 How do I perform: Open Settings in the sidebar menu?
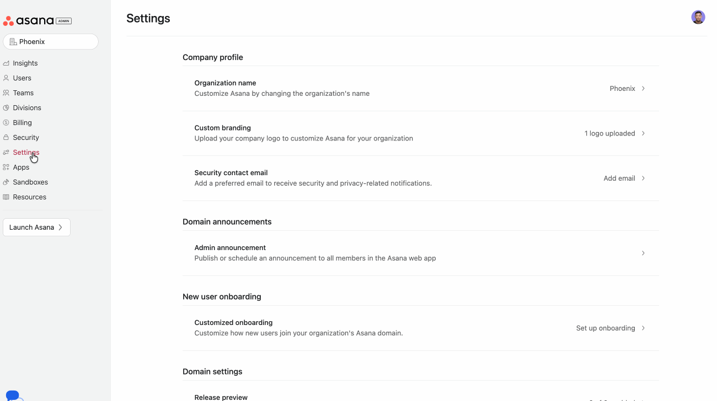click(x=26, y=153)
